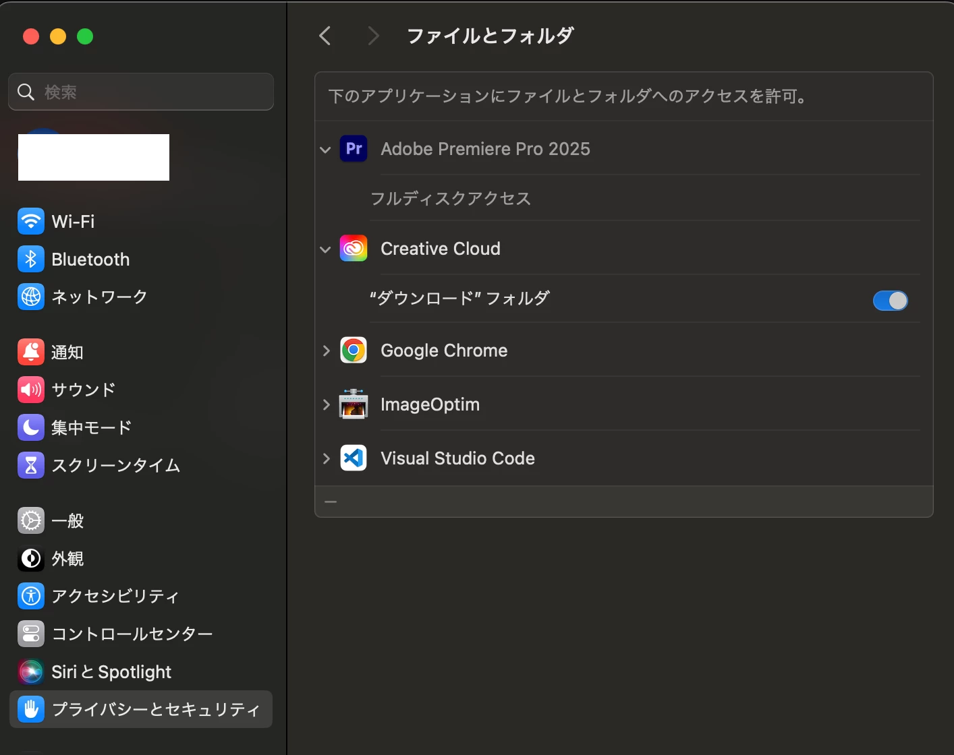The image size is (954, 755).
Task: Click the Visual Studio Code app icon
Action: [x=354, y=458]
